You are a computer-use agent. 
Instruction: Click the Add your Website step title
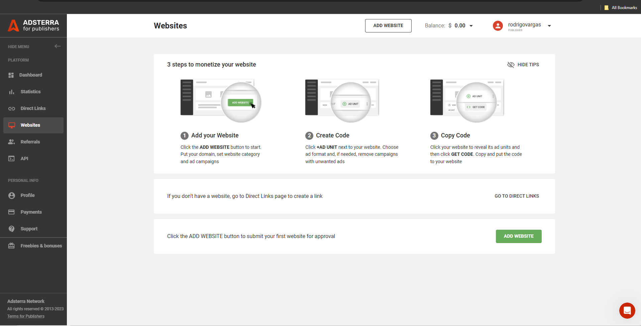point(215,135)
